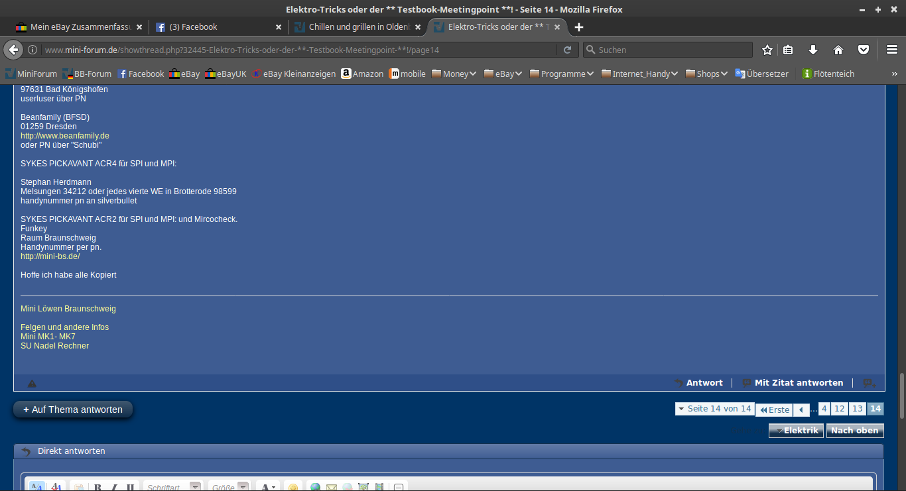The height and width of the screenshot is (491, 906).
Task: Open the Firefox hamburger menu
Action: (x=892, y=50)
